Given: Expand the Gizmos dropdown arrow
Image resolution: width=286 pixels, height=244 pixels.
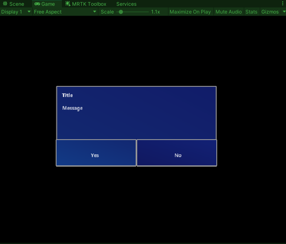Looking at the screenshot, I should pos(284,11).
